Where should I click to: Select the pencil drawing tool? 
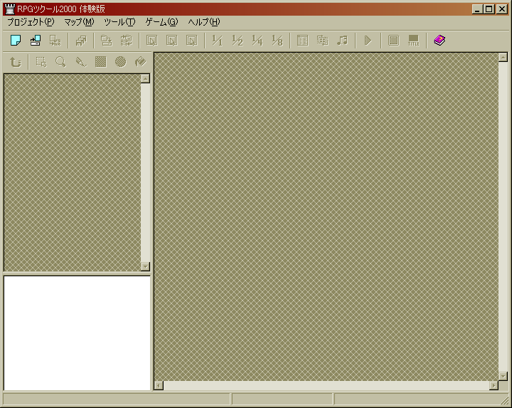(81, 62)
